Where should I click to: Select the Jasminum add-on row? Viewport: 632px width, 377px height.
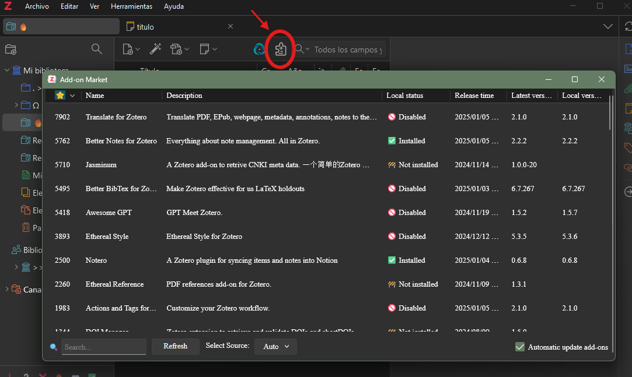coord(327,164)
